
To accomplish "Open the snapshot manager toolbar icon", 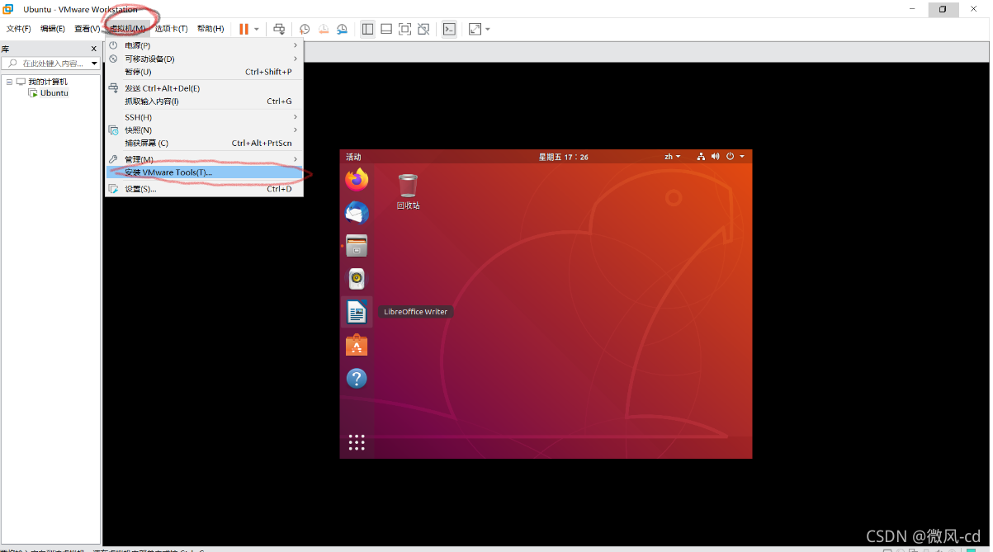I will [342, 29].
